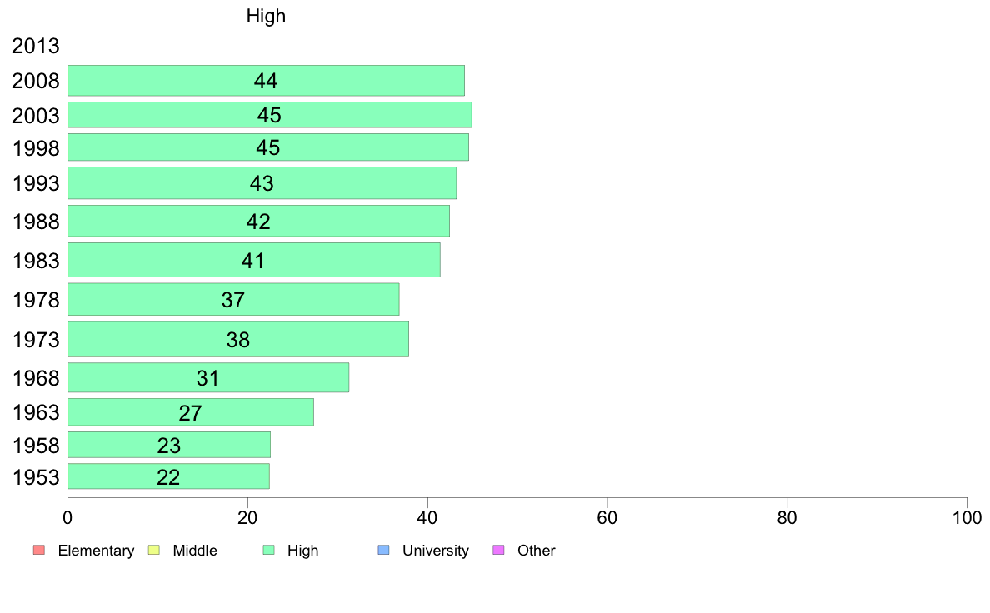
Task: Click the University blue legend swatch
Action: (383, 550)
